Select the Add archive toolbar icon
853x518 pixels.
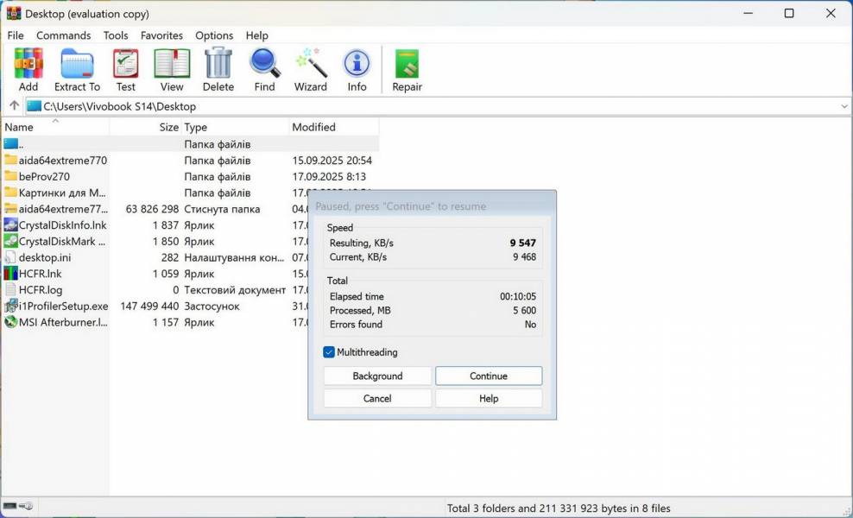[28, 69]
